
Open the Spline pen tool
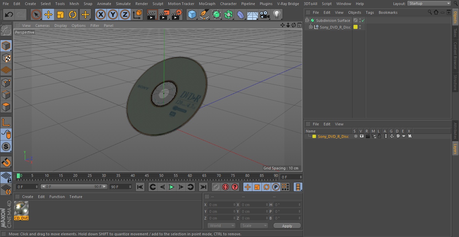[204, 14]
